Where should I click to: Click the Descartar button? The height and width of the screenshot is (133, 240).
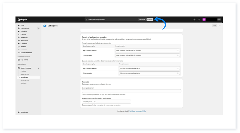(x=142, y=20)
